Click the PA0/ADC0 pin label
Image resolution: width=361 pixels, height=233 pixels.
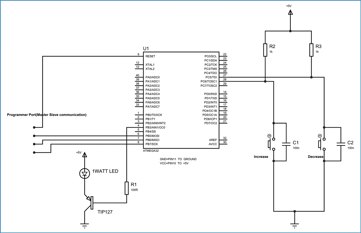click(x=152, y=77)
